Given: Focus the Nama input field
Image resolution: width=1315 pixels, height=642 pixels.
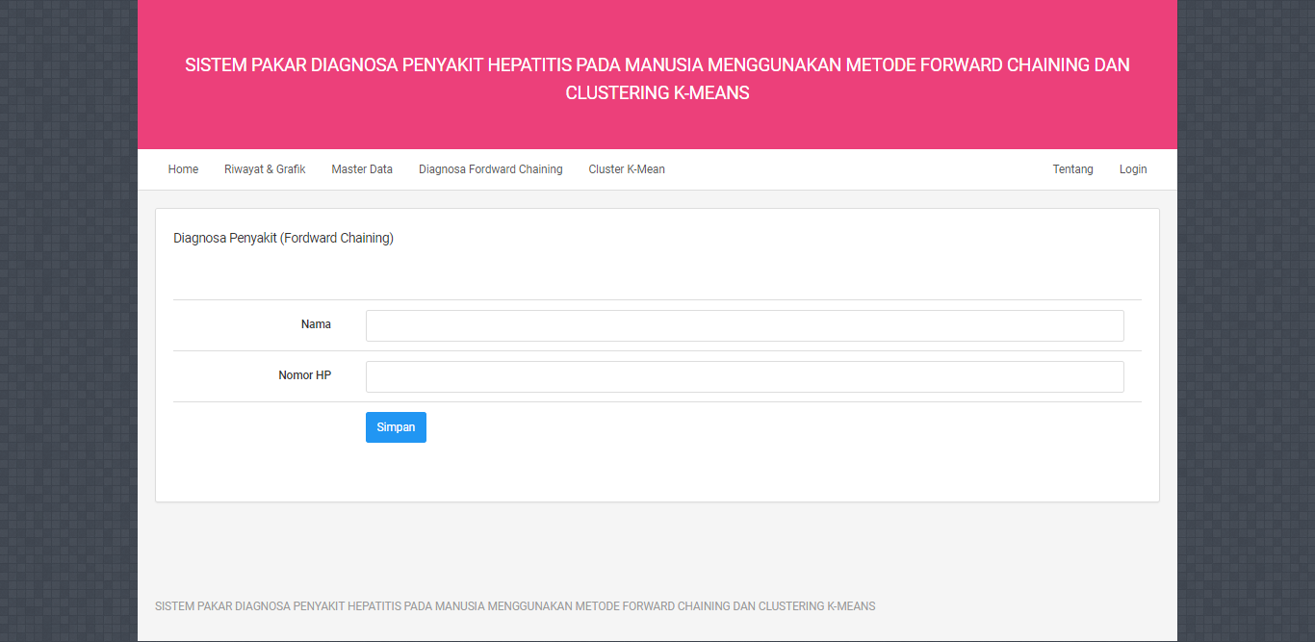Looking at the screenshot, I should (744, 325).
